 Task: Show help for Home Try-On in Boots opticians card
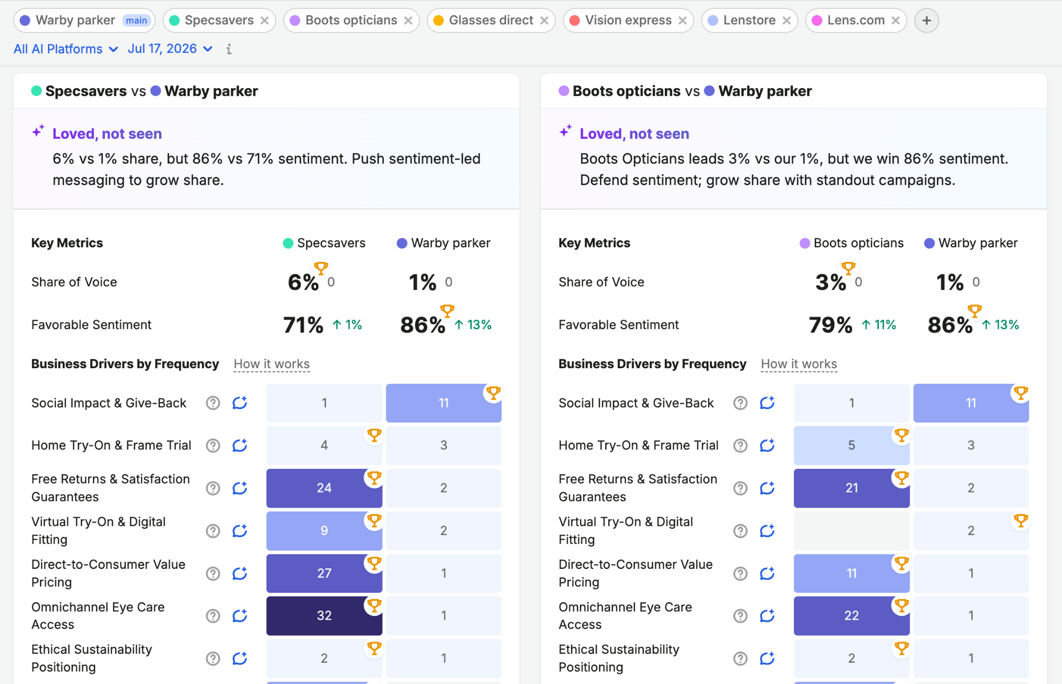740,445
